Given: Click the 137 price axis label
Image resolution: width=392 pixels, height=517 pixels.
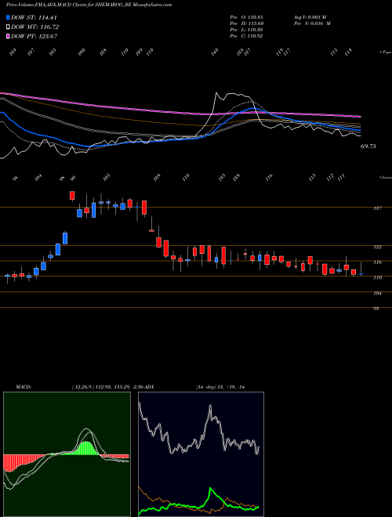Looking at the screenshot, I should click(378, 208).
